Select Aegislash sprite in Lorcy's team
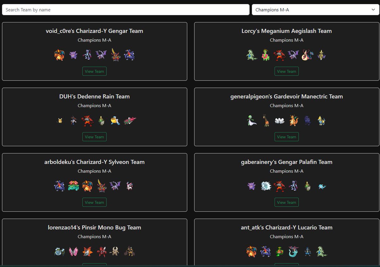 322,55
